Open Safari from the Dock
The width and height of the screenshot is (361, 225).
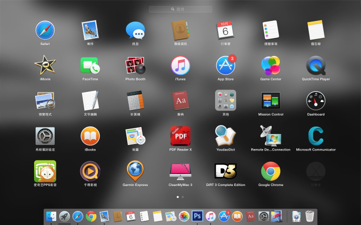[x=78, y=216]
